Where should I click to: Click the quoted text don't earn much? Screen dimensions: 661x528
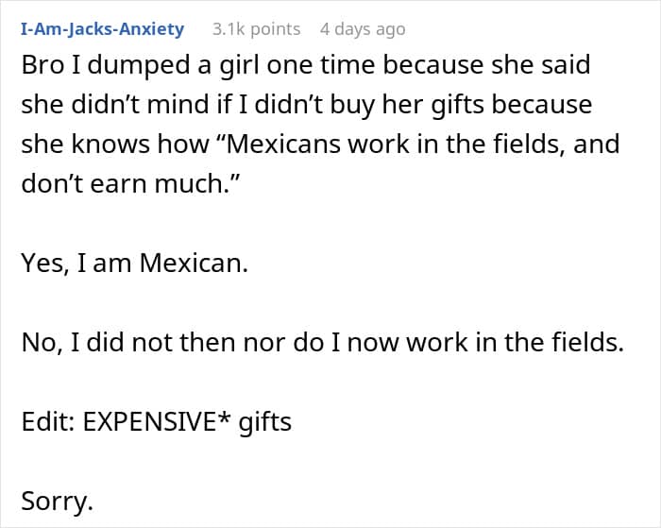coord(130,183)
